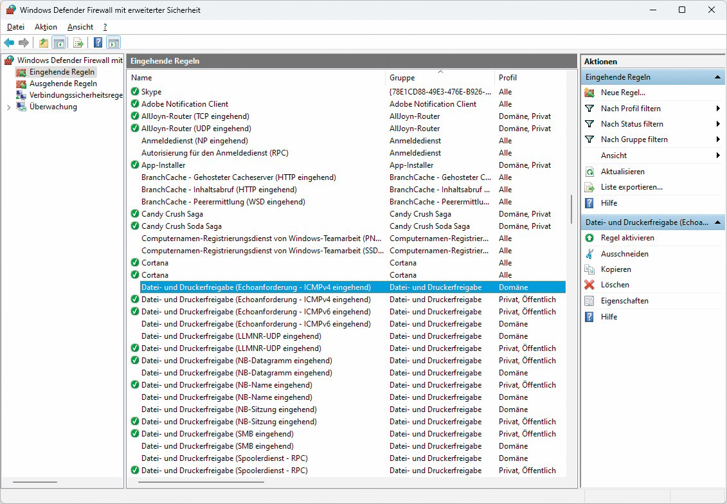Open the Datei menu
This screenshot has width=727, height=504.
click(16, 27)
